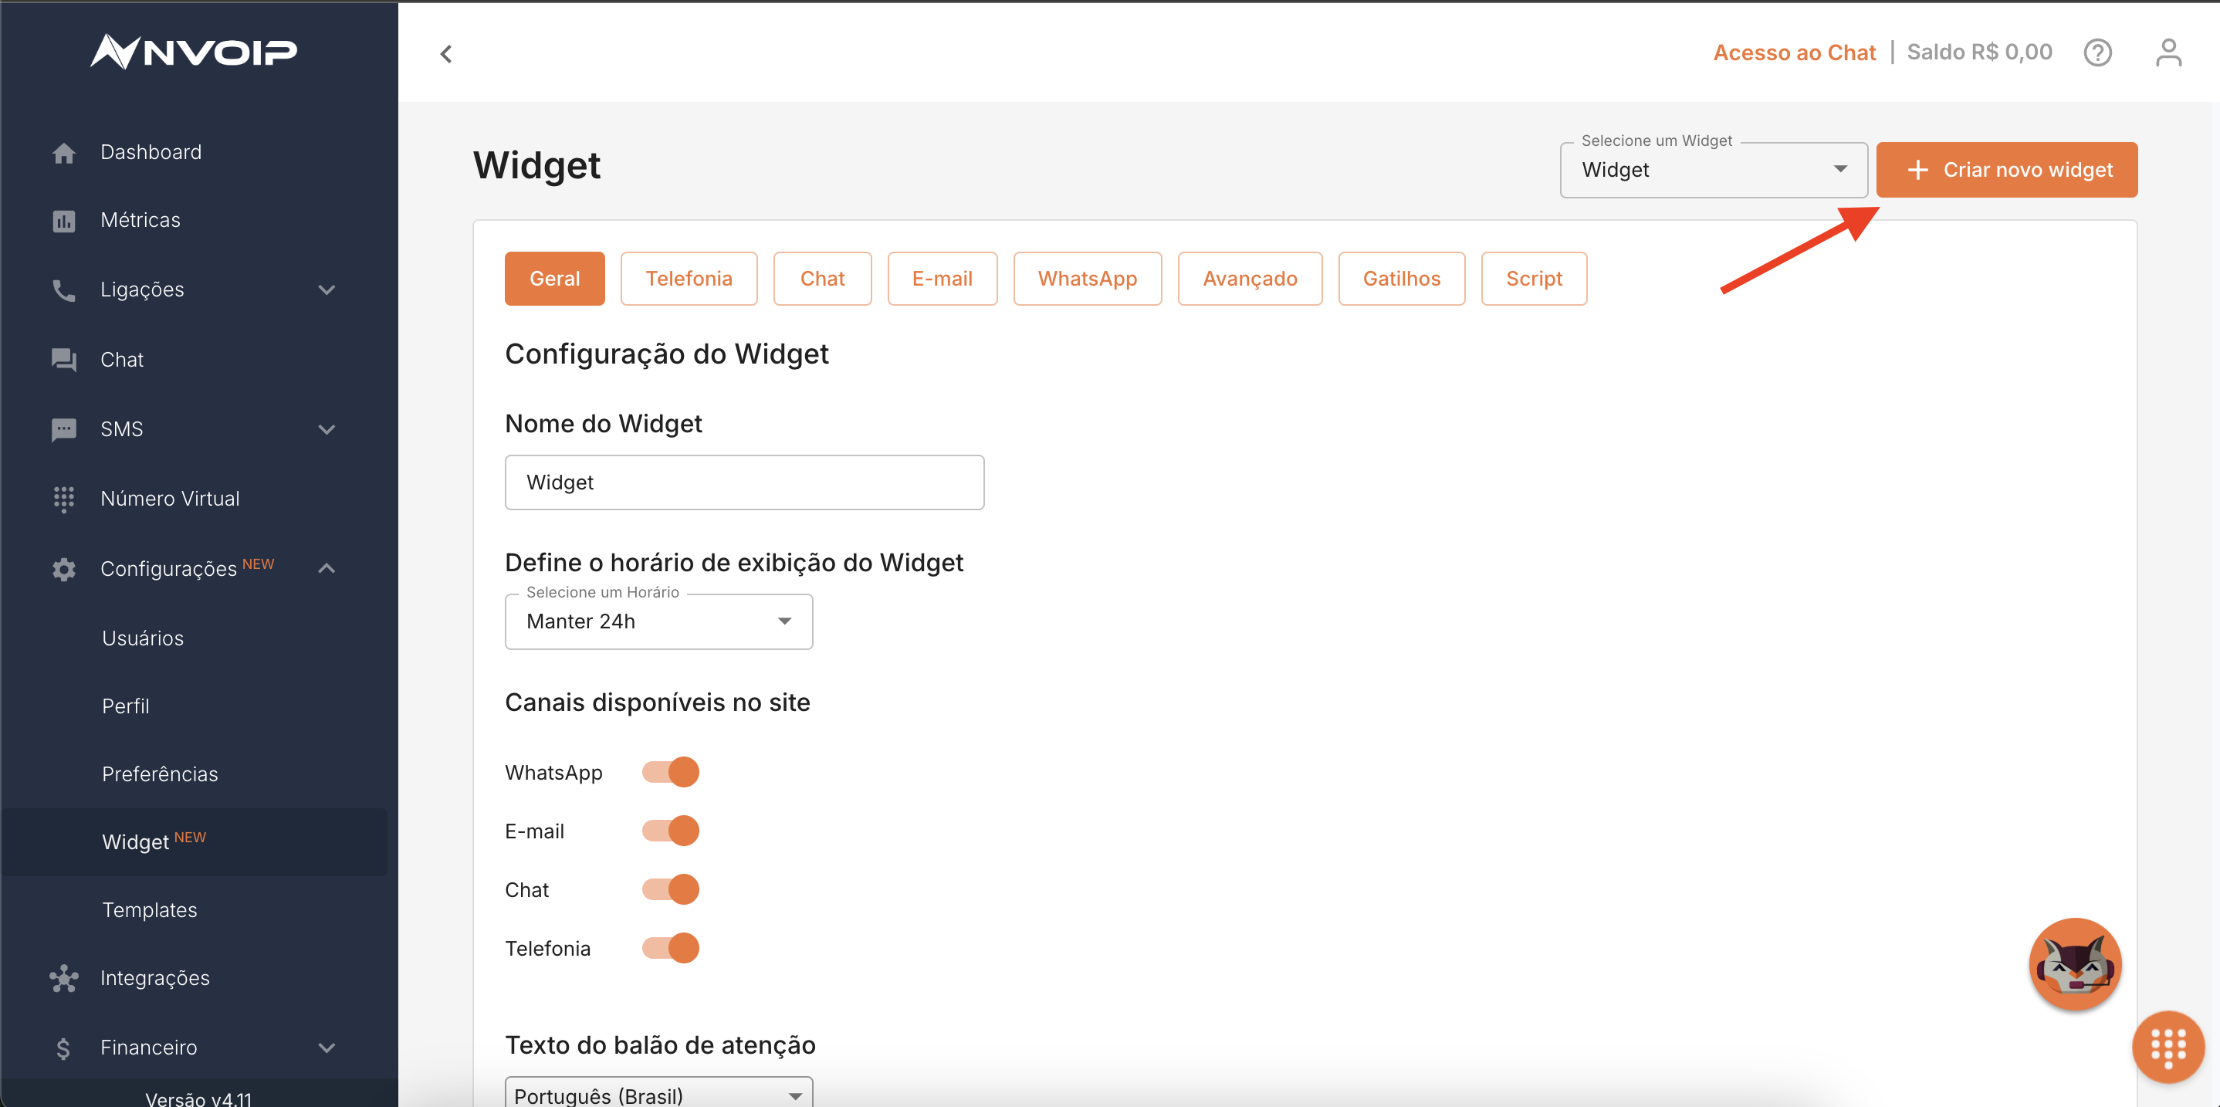
Task: Click the Nome do Widget text field
Action: pyautogui.click(x=744, y=482)
